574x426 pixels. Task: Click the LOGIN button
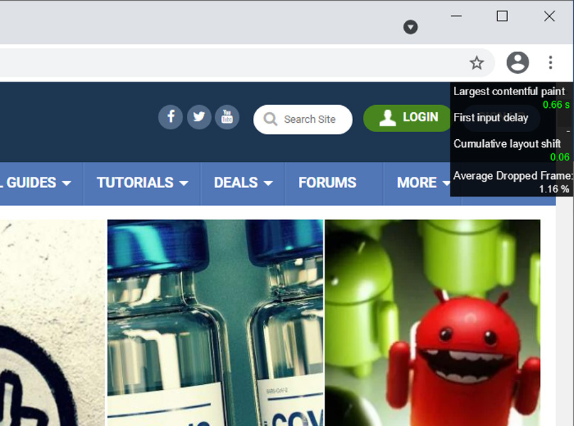407,118
